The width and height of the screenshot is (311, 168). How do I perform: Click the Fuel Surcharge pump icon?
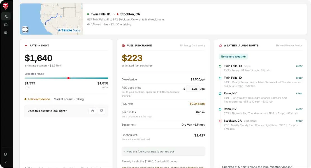tap(123, 46)
